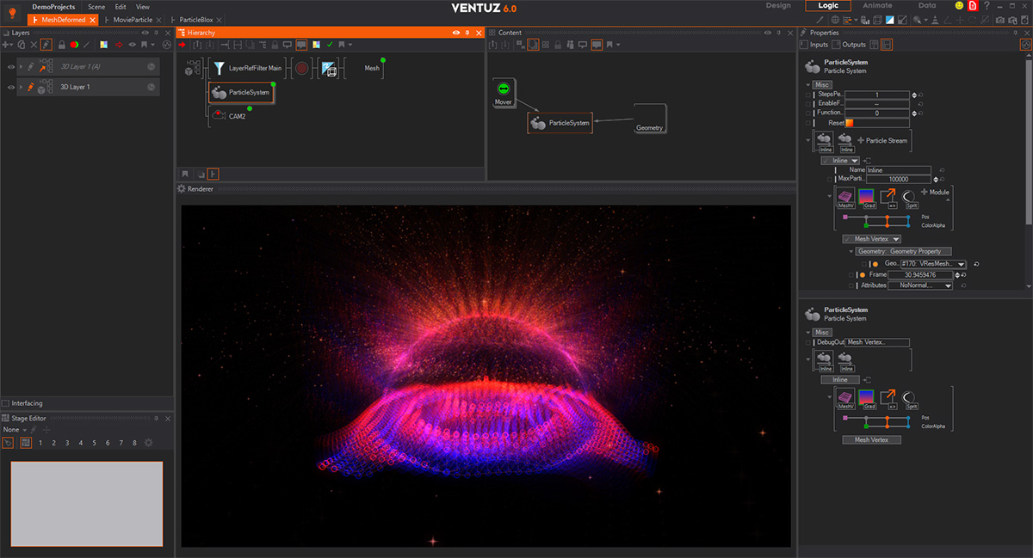The image size is (1033, 558).
Task: Toggle the StepsPe... property checkbox
Action: [x=807, y=95]
